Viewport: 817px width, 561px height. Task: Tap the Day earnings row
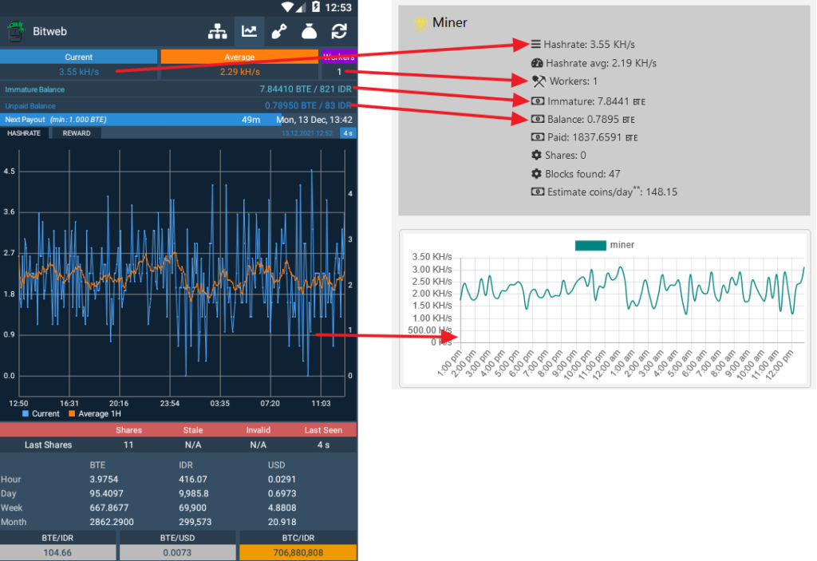point(179,493)
